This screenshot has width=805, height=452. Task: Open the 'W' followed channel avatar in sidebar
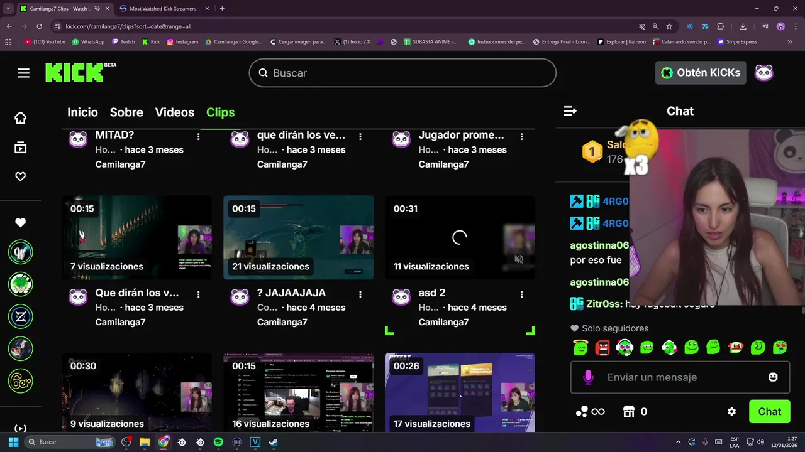(21, 252)
